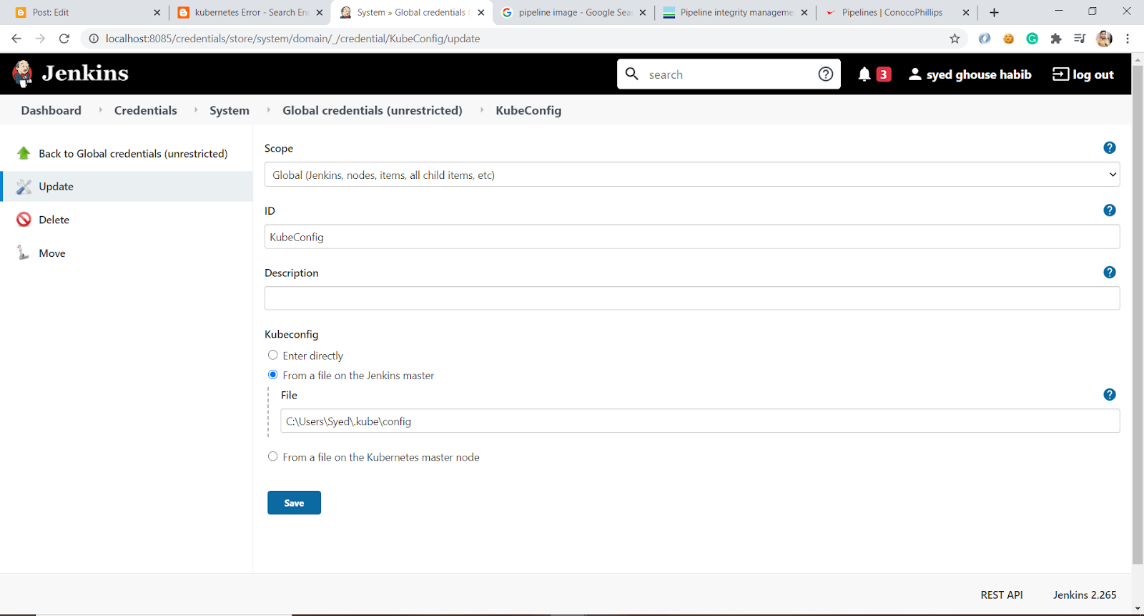Open the media control playlist icon

[1080, 39]
